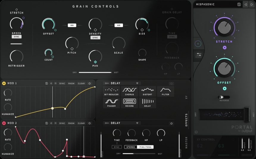This screenshot has width=256, height=159.
Task: Open the upper DELAY effect dropdown
Action: click(122, 83)
